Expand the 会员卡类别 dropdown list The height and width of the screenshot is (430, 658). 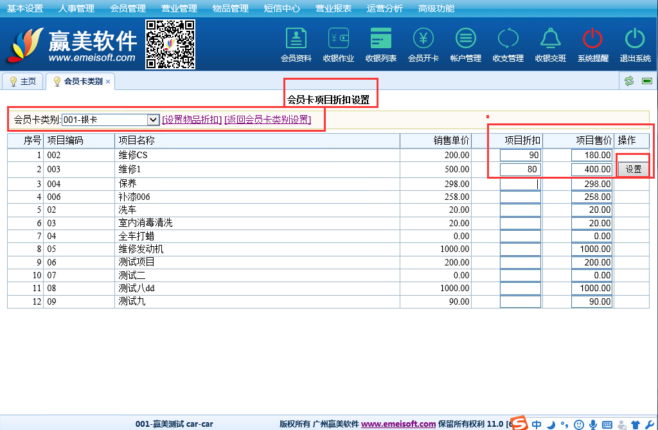point(153,120)
